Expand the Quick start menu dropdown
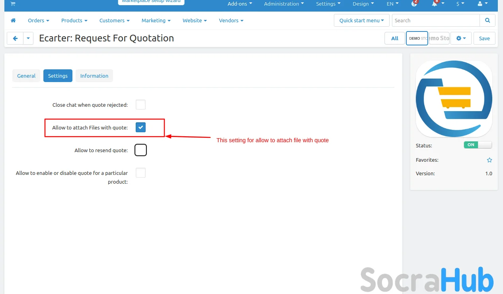This screenshot has height=294, width=503. pyautogui.click(x=361, y=20)
